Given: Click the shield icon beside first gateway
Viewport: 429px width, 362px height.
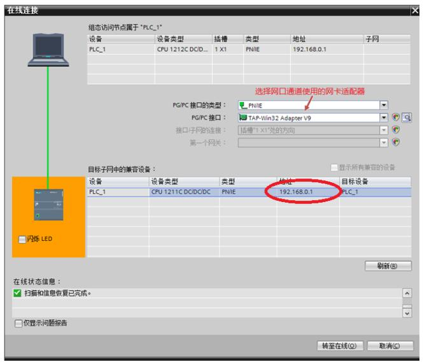Looking at the screenshot, I should (x=396, y=142).
